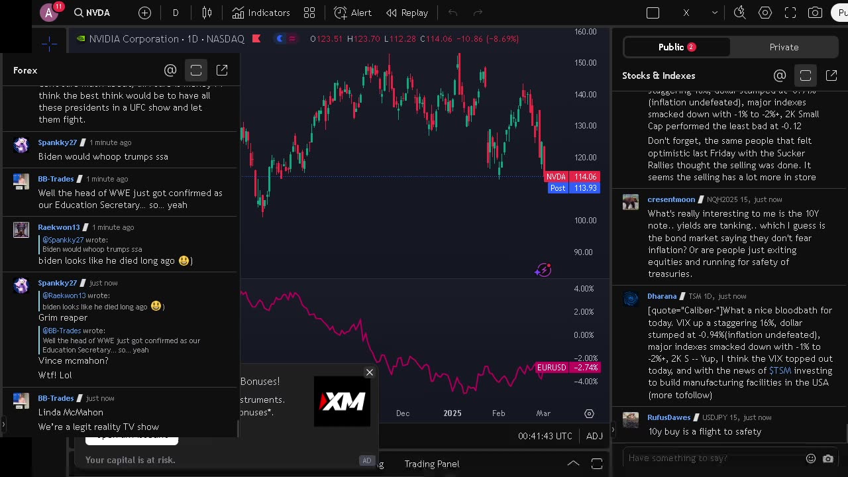The width and height of the screenshot is (848, 477).
Task: Add symbol with the plus circle icon
Action: [x=144, y=13]
